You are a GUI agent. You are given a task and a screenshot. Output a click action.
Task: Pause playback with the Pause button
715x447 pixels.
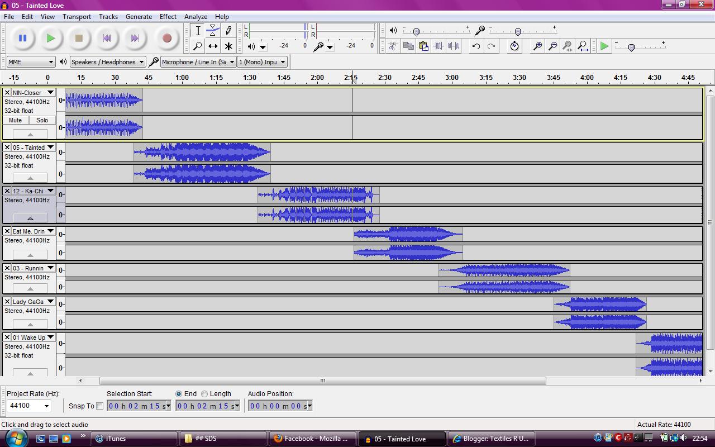(22, 38)
